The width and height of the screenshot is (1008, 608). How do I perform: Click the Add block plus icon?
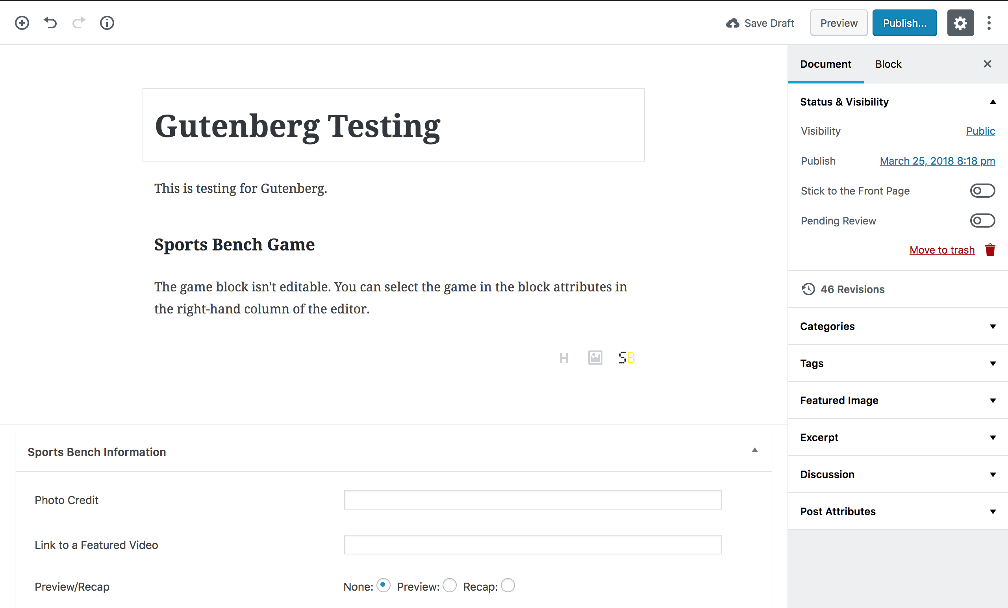coord(22,23)
